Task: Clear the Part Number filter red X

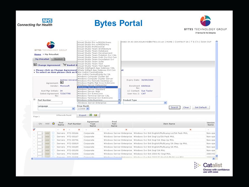Action: [x=79, y=130]
